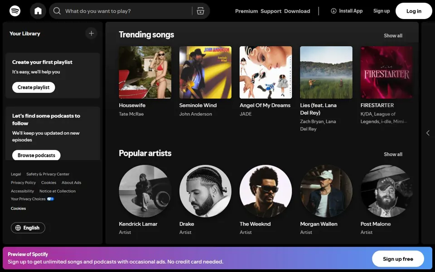Open Drake's artist photo
The width and height of the screenshot is (435, 272).
click(x=205, y=191)
